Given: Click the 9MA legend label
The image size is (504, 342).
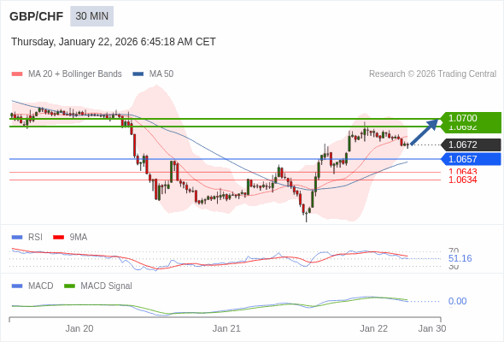Looking at the screenshot, I should click(x=79, y=238).
